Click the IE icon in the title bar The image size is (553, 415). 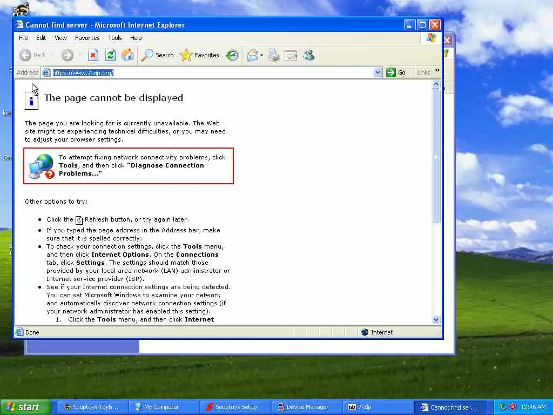click(x=19, y=25)
